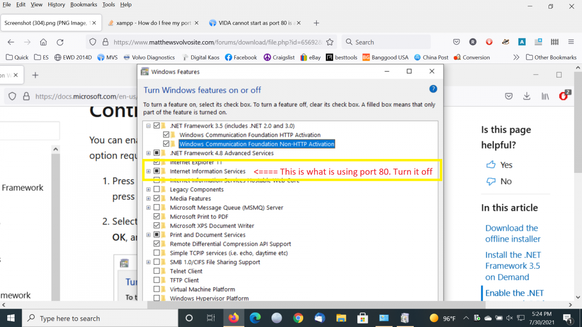Open Firefox from the taskbar

click(x=234, y=318)
